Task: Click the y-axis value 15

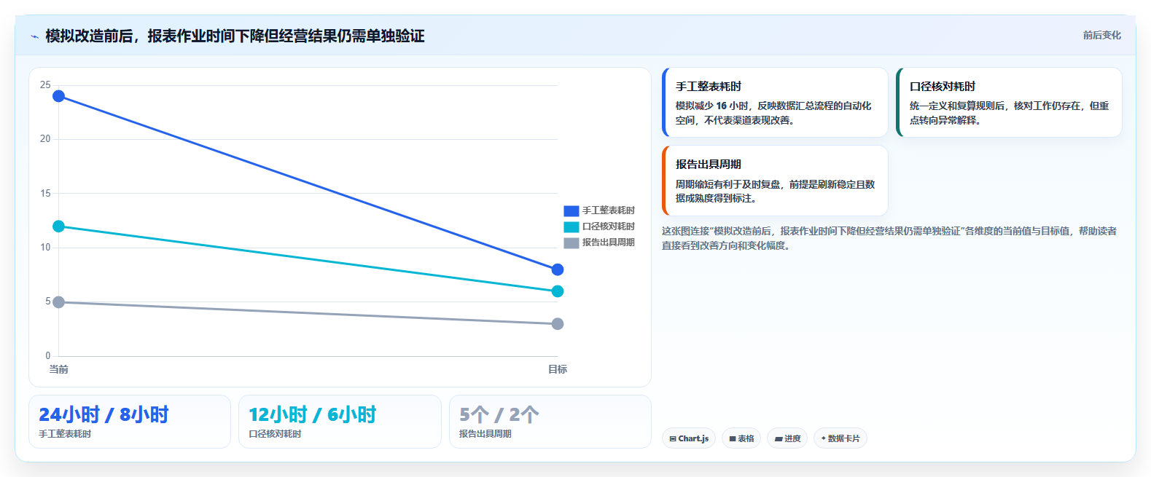Action: point(45,193)
